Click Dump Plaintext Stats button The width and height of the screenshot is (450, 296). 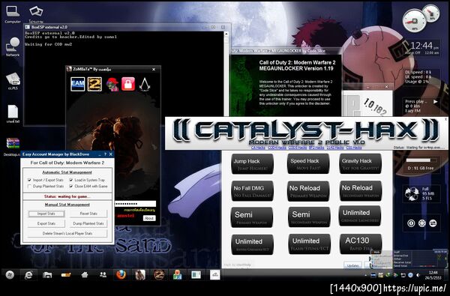coord(88,223)
